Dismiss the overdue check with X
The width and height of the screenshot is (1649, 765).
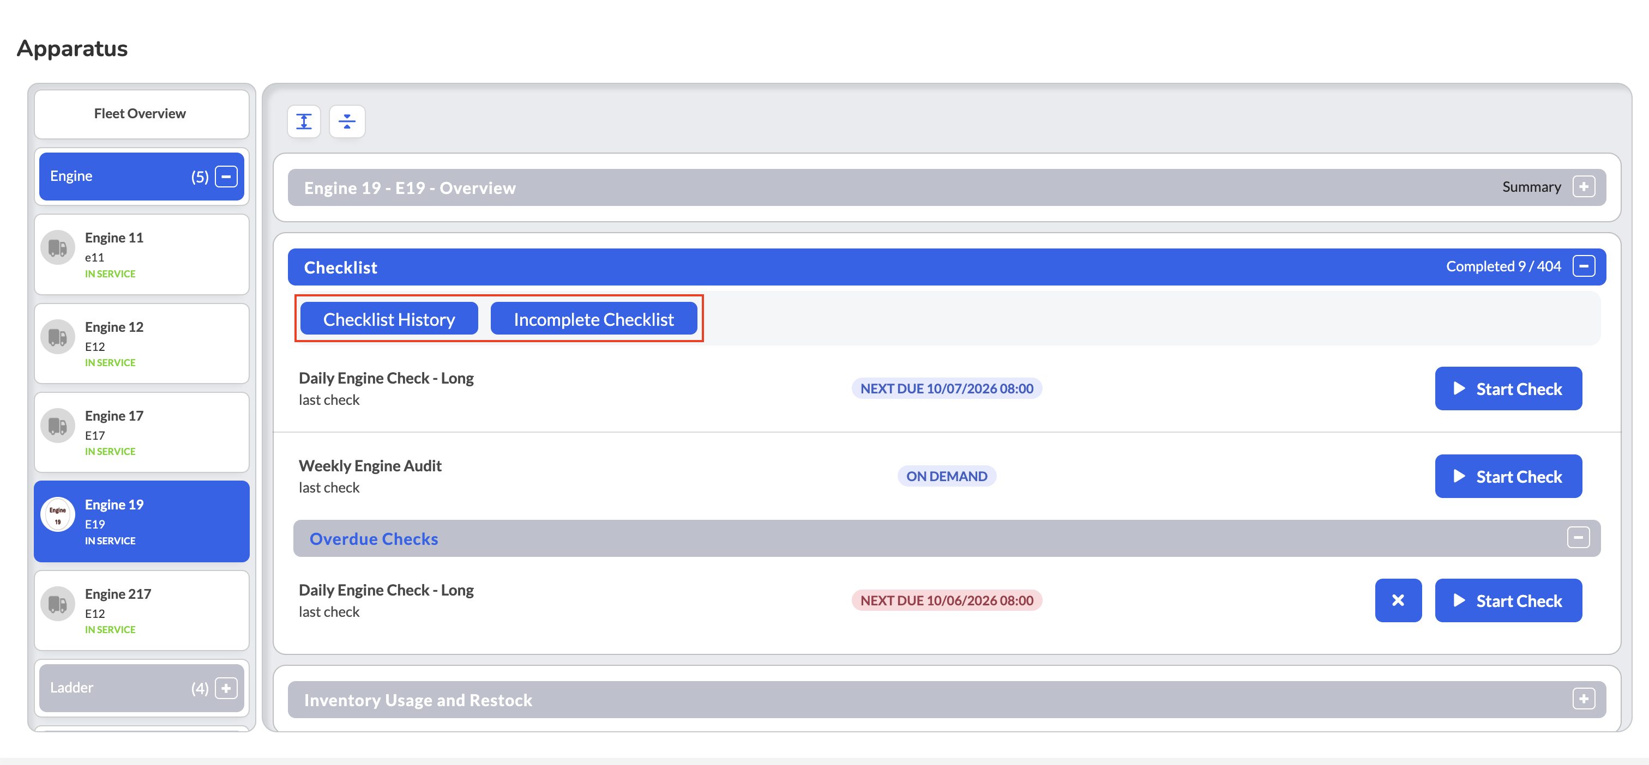coord(1398,600)
